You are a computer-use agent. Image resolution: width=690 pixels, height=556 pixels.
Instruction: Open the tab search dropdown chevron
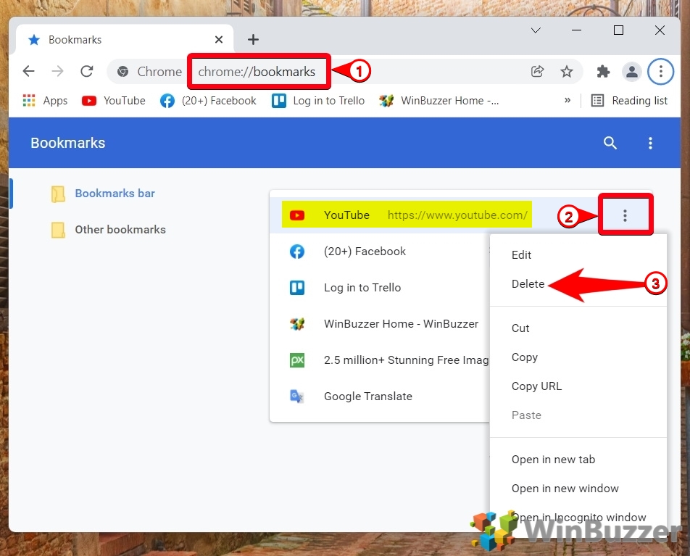pyautogui.click(x=536, y=30)
